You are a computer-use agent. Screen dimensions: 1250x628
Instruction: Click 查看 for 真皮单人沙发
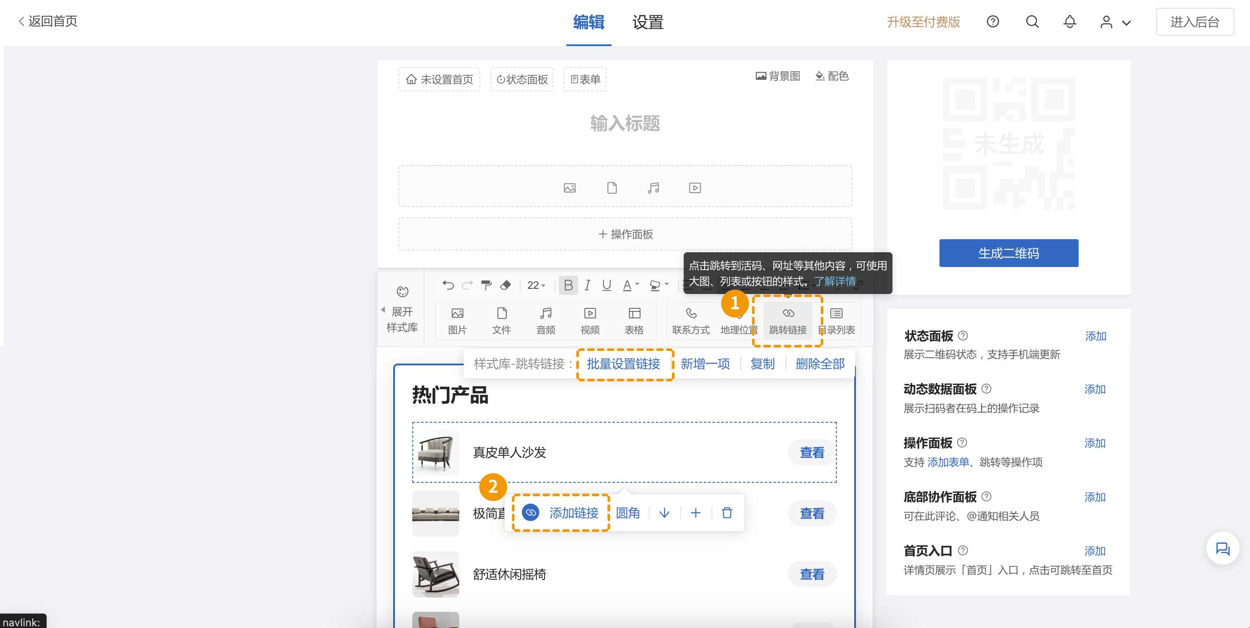tap(812, 452)
